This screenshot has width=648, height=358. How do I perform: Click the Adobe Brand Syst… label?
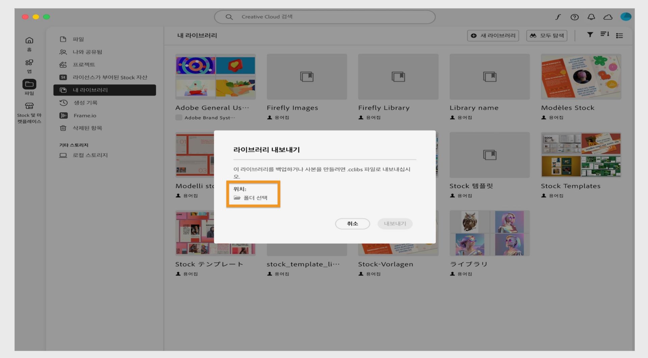pyautogui.click(x=210, y=118)
